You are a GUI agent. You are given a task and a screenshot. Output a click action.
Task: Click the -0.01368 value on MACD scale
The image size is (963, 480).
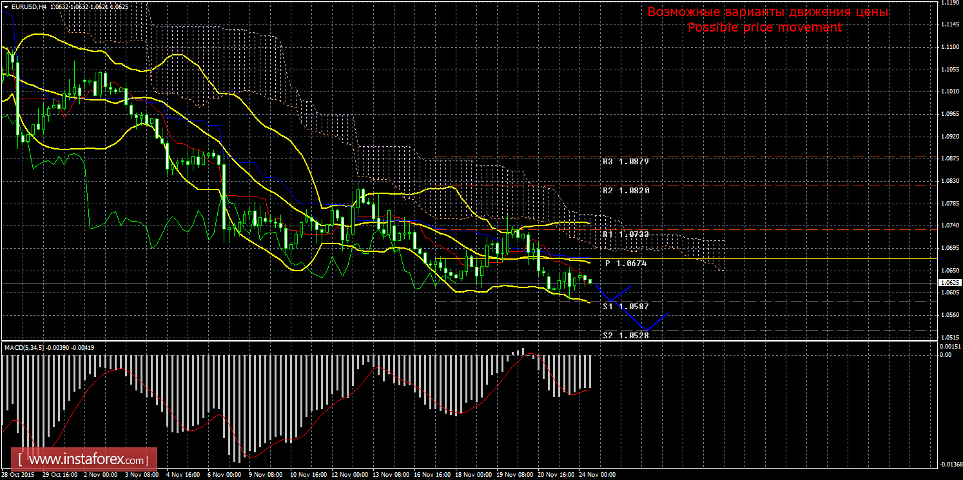point(950,465)
